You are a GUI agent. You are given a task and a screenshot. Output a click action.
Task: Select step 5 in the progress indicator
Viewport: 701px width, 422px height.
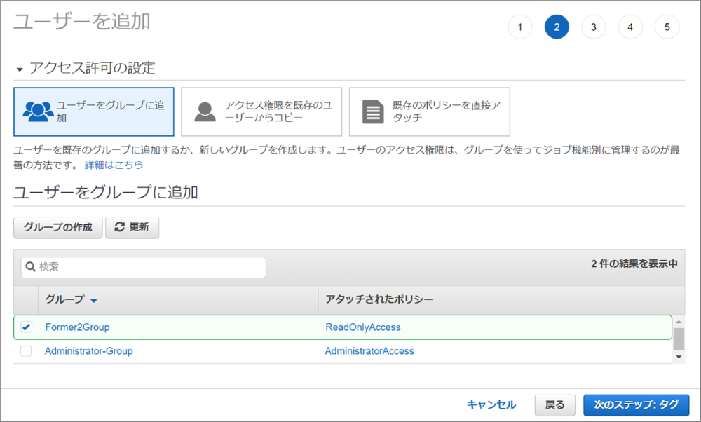667,27
